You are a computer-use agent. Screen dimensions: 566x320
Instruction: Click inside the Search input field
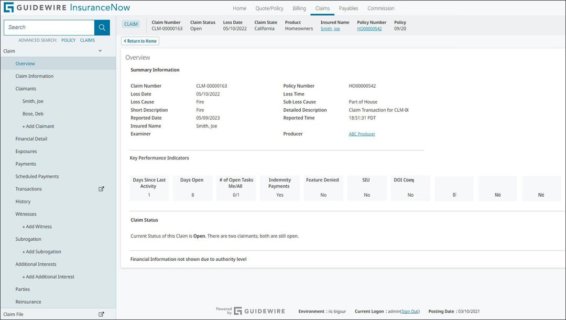click(47, 27)
